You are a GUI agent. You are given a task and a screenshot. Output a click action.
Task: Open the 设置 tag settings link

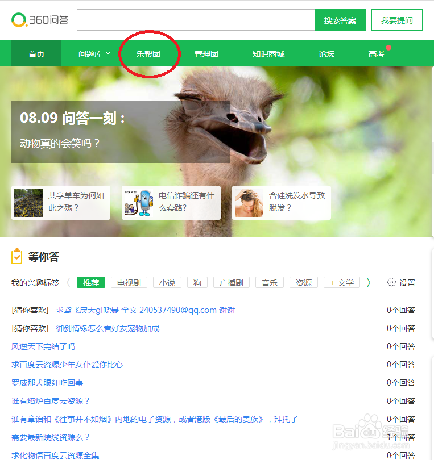point(407,283)
